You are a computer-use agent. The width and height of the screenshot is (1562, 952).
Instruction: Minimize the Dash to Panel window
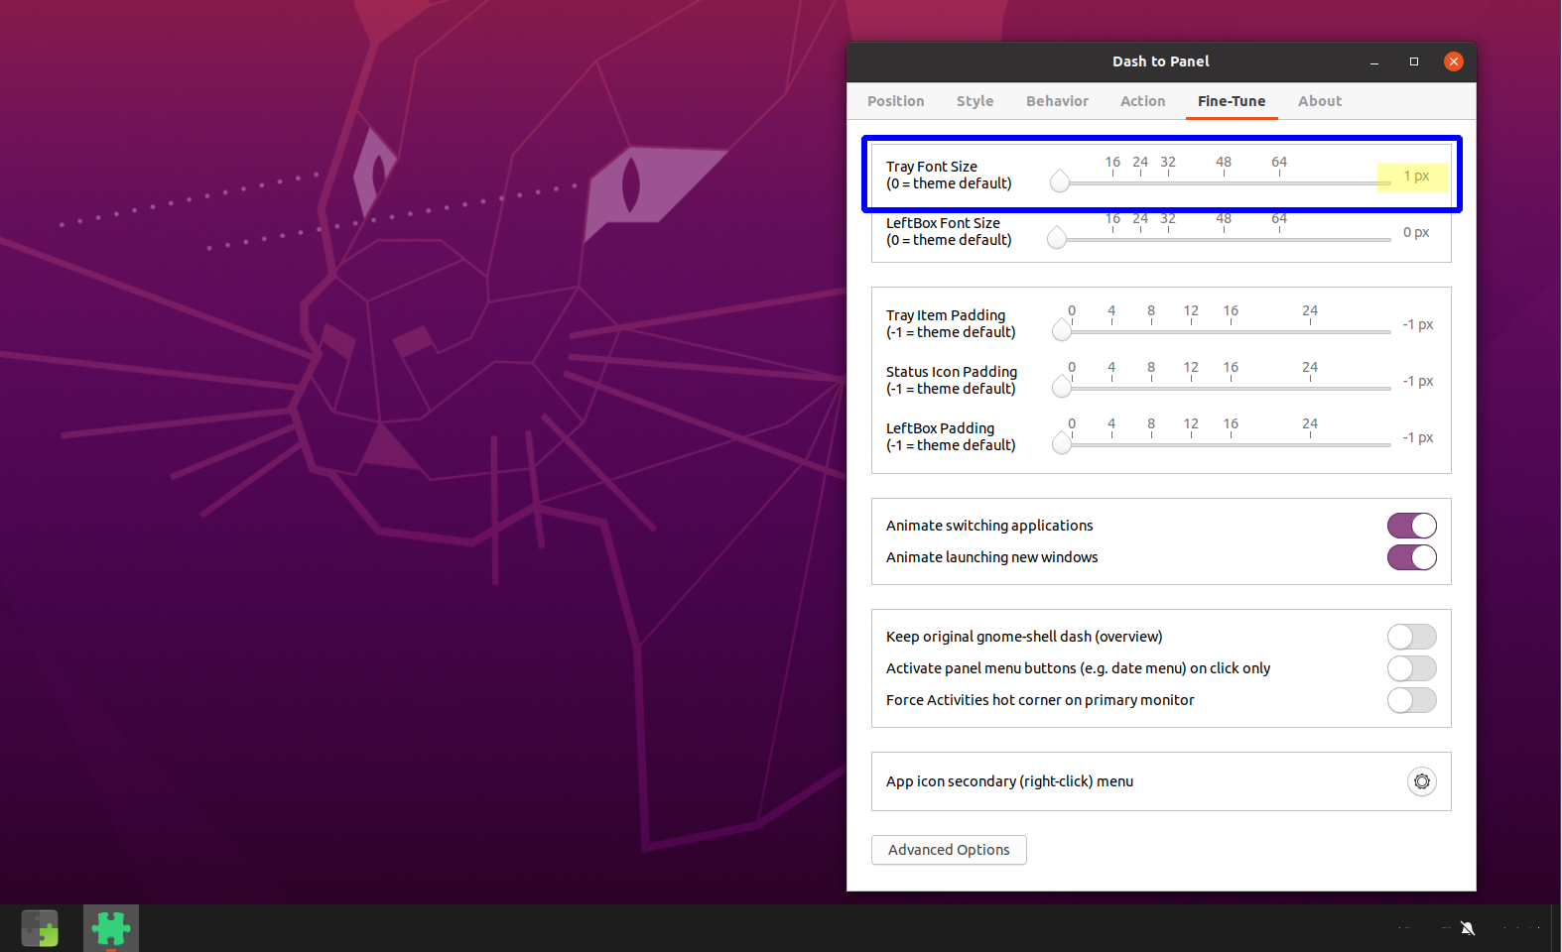pos(1374,61)
